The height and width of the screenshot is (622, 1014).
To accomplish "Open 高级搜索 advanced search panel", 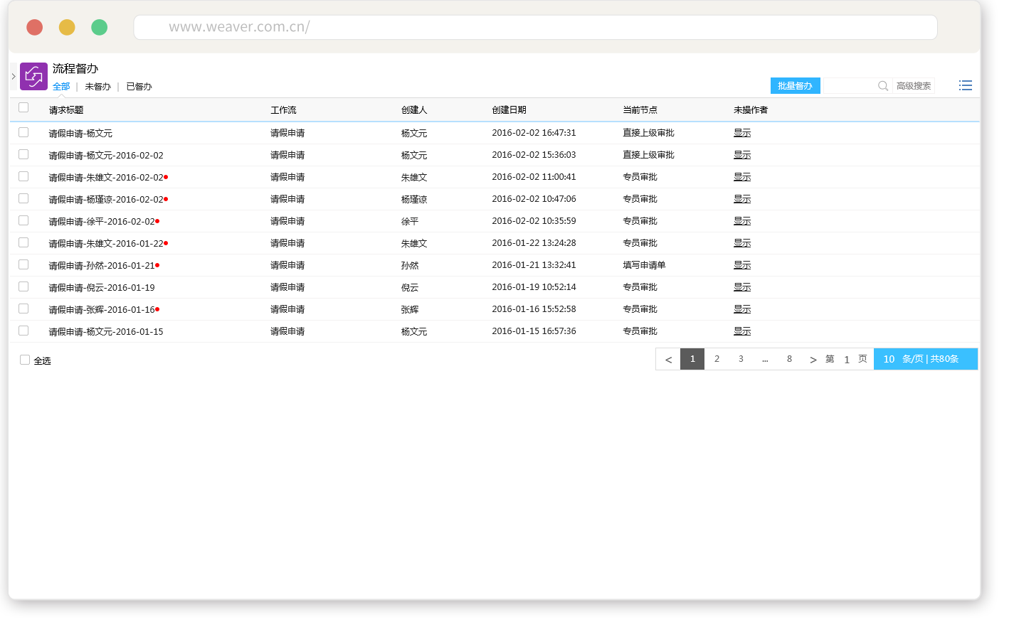I will pyautogui.click(x=914, y=86).
